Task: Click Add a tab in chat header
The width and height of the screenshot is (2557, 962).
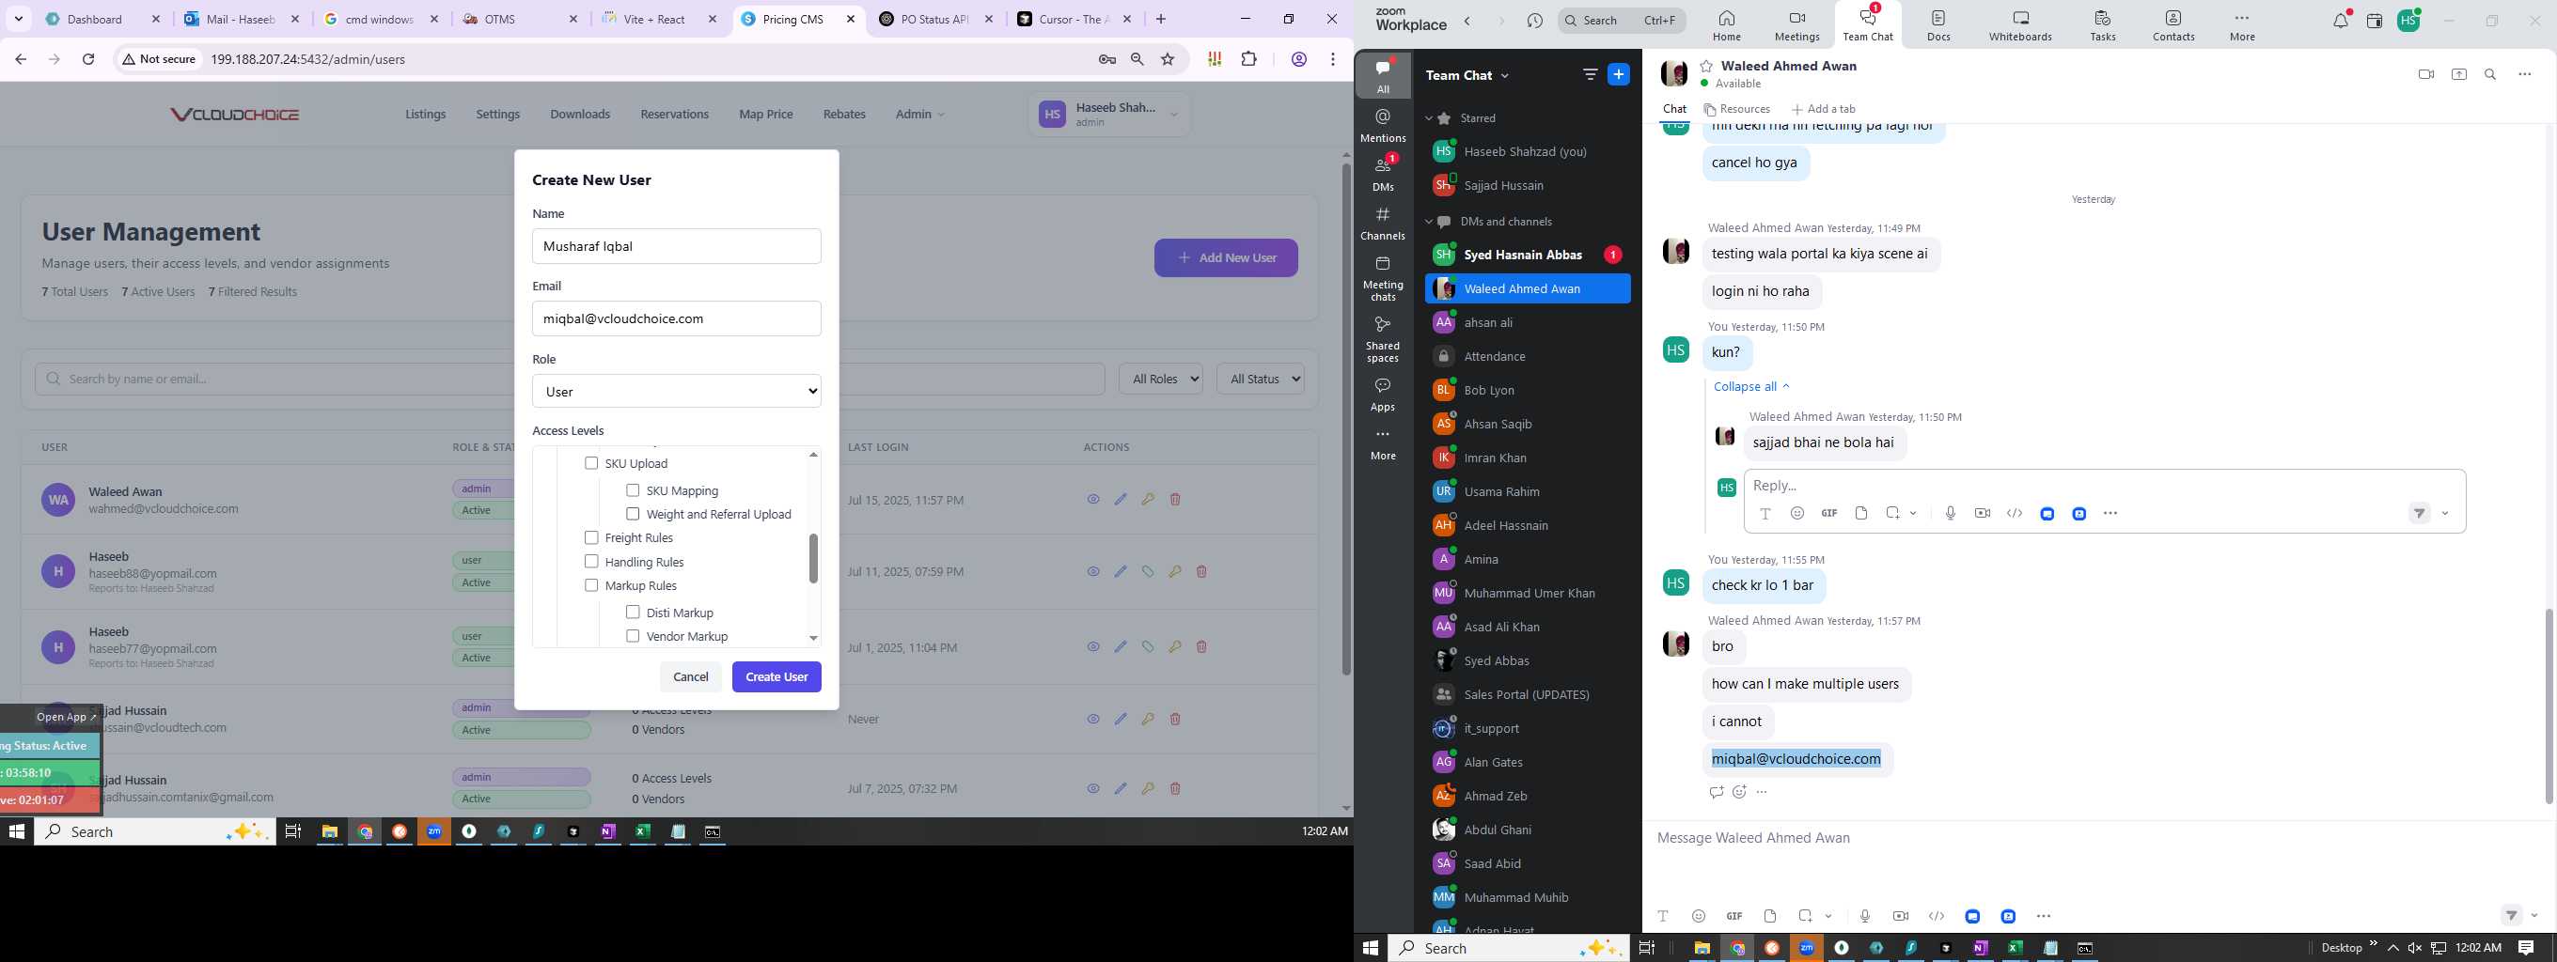Action: coord(1824,109)
